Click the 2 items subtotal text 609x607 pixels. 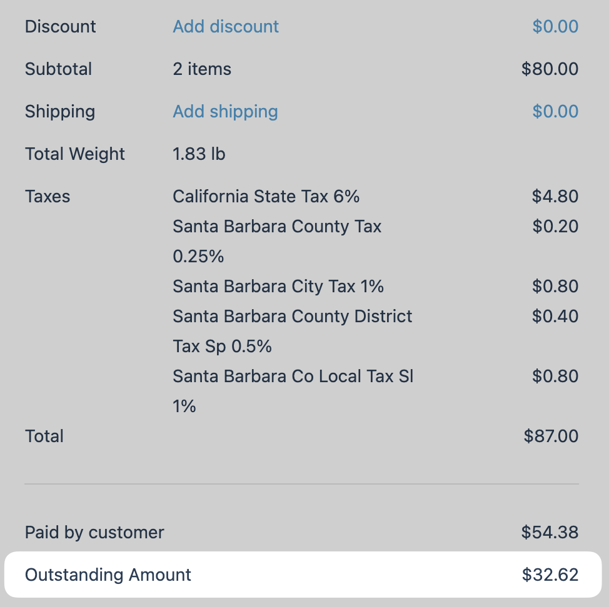pyautogui.click(x=202, y=69)
